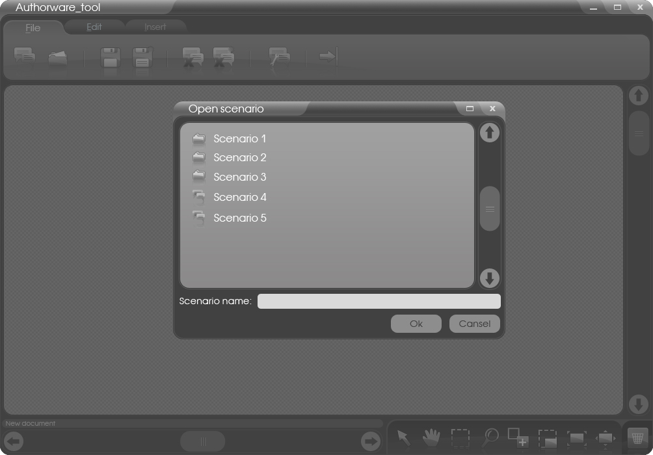
Task: Click the horizontal slider at the bottom
Action: pos(202,441)
